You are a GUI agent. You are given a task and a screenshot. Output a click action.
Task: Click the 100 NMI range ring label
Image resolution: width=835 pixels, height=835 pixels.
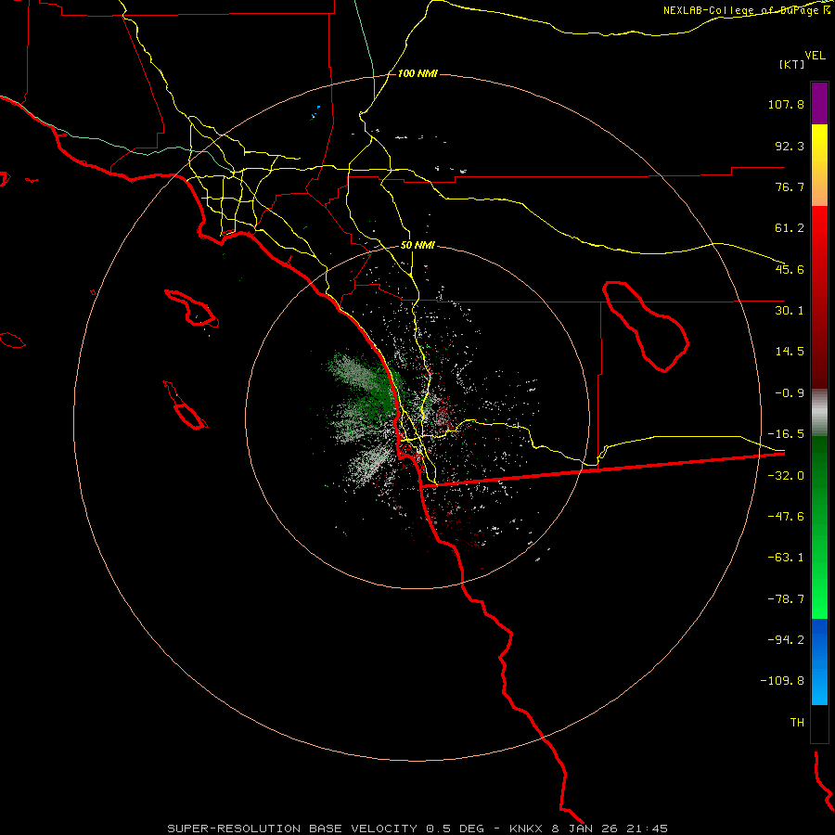(417, 73)
